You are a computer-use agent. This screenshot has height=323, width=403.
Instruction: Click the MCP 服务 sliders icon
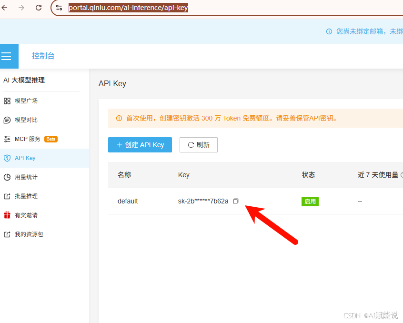pyautogui.click(x=7, y=139)
